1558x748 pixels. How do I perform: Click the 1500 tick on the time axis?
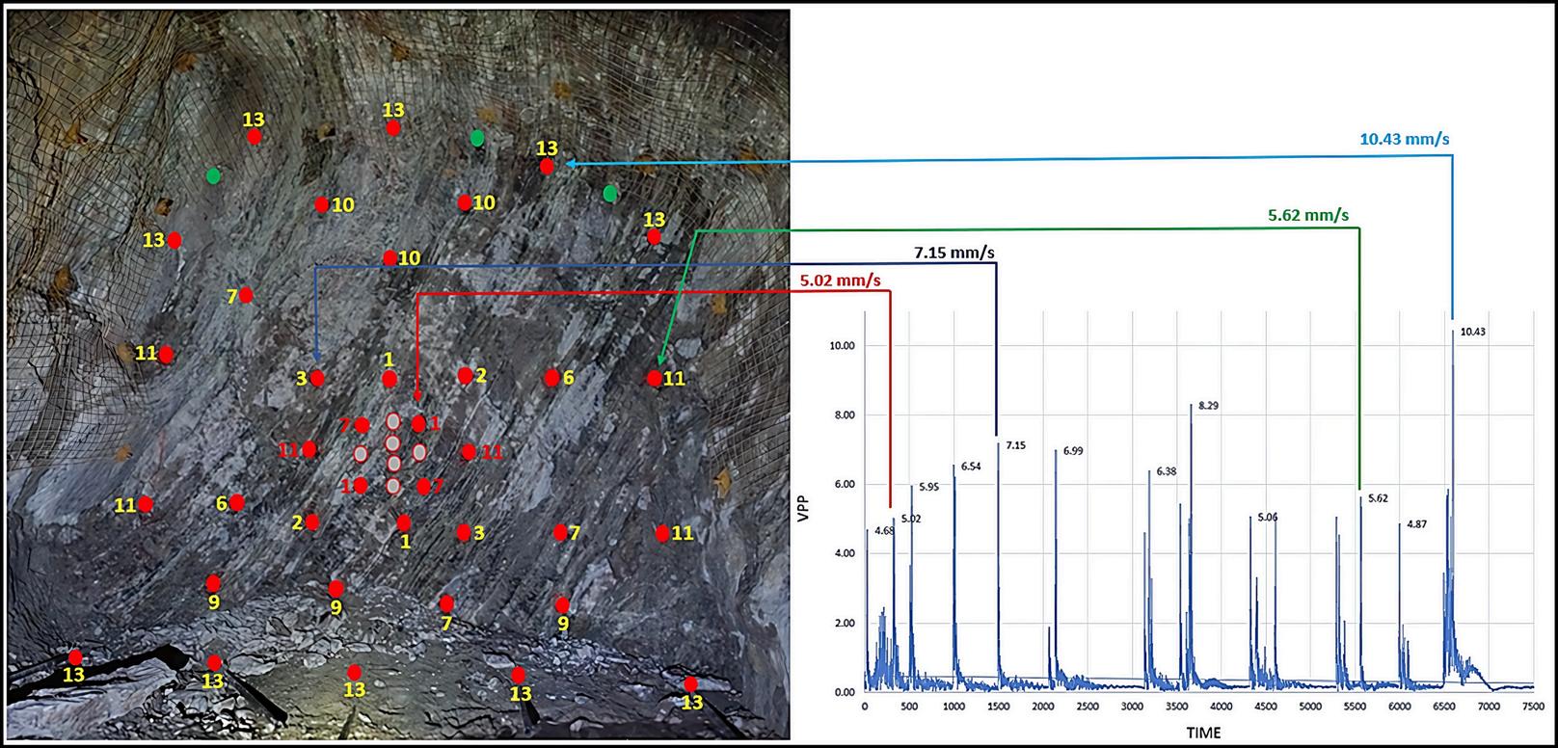(x=998, y=708)
